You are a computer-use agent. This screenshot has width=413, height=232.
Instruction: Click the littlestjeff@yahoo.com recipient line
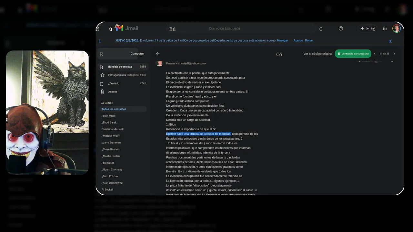click(186, 63)
